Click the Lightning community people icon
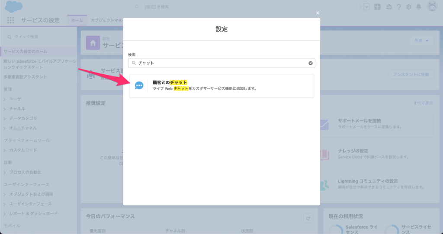The height and width of the screenshot is (234, 443). (x=324, y=185)
